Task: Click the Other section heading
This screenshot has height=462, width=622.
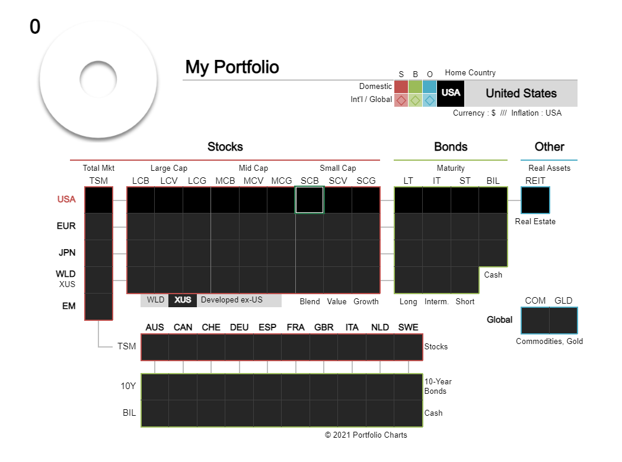Action: (x=549, y=146)
